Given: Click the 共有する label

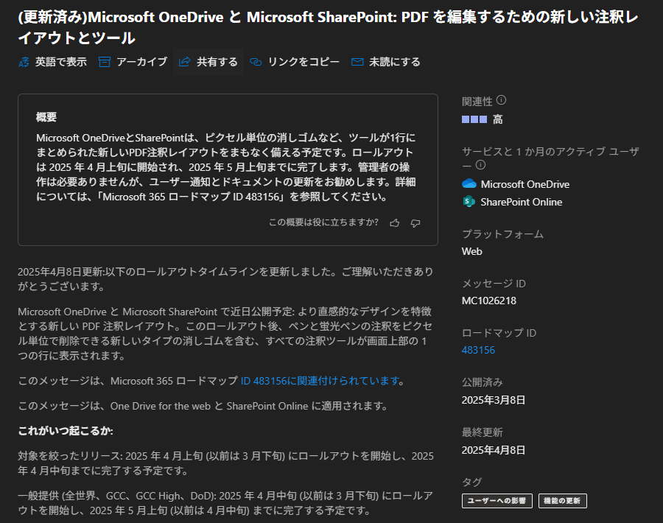Looking at the screenshot, I should [217, 62].
